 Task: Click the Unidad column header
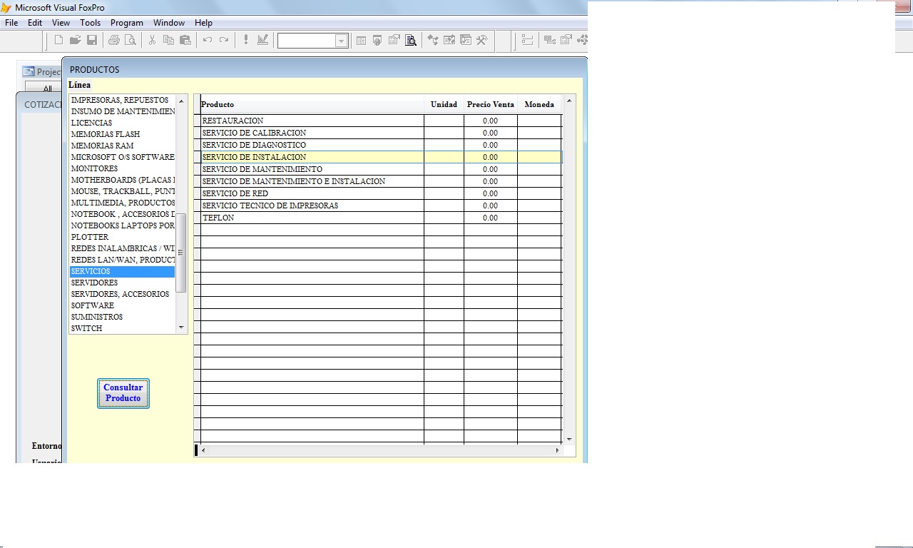[x=444, y=104]
